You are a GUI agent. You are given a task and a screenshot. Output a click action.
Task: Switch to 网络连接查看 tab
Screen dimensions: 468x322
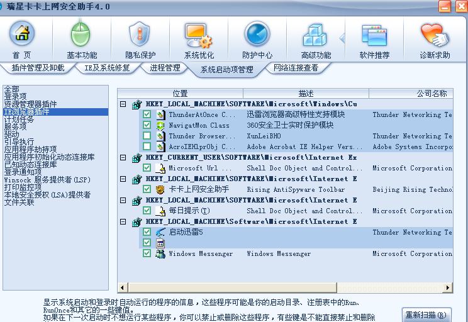coord(296,68)
